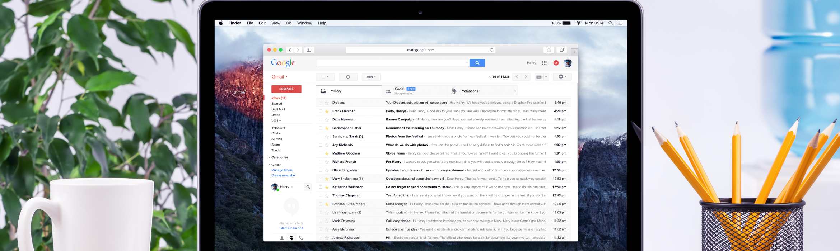The width and height of the screenshot is (840, 251).
Task: Open the settings gear menu
Action: coord(562,77)
